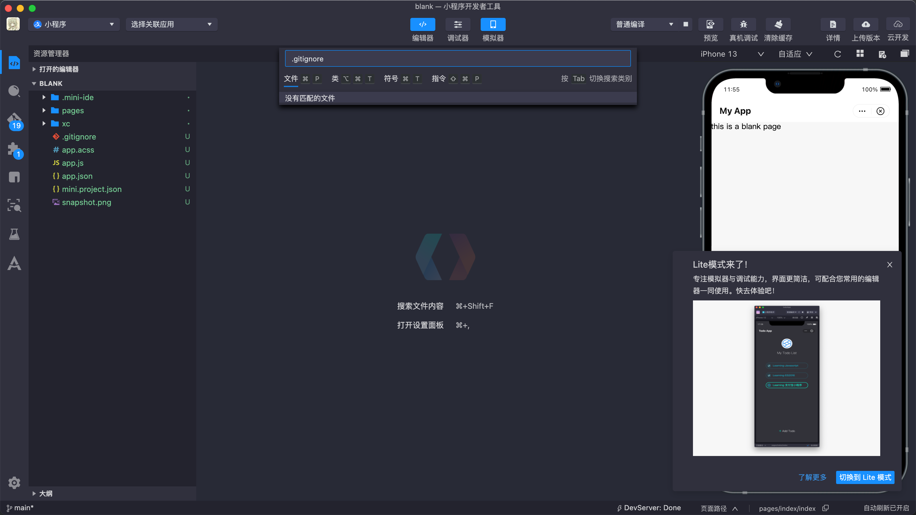The height and width of the screenshot is (515, 916).
Task: Open the app.js file
Action: [x=112, y=163]
